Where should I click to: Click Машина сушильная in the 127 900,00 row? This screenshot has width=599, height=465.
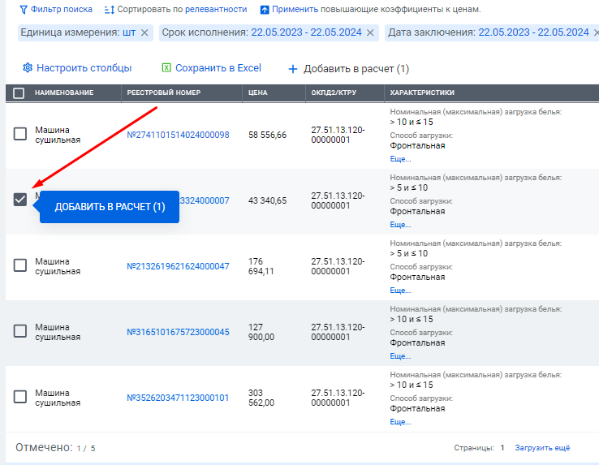tap(58, 332)
